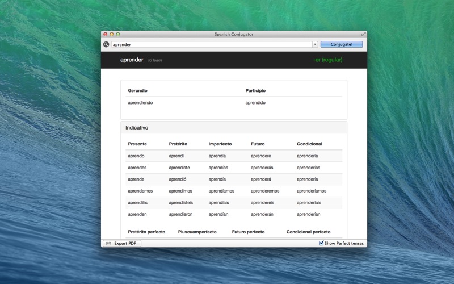Click the search magnifier icon

click(x=106, y=44)
